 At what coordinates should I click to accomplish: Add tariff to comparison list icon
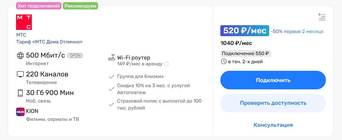coord(322,17)
